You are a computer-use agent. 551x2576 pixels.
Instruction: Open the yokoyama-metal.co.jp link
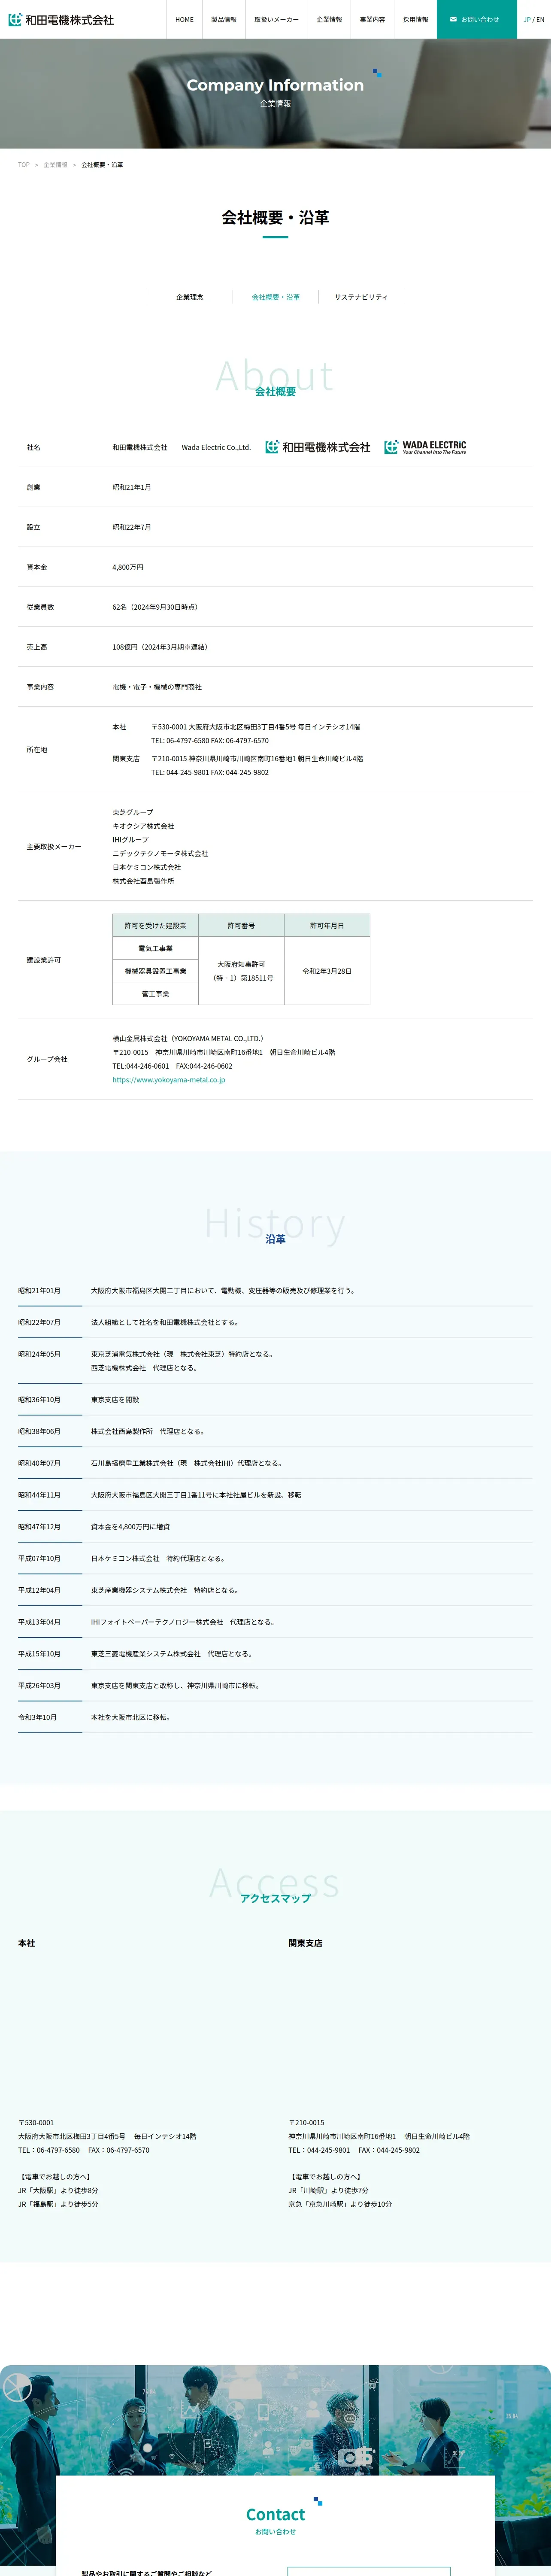(x=169, y=1080)
